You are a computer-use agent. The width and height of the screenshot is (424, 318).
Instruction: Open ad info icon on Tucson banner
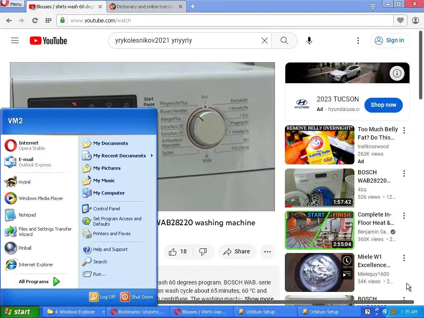coord(397,73)
